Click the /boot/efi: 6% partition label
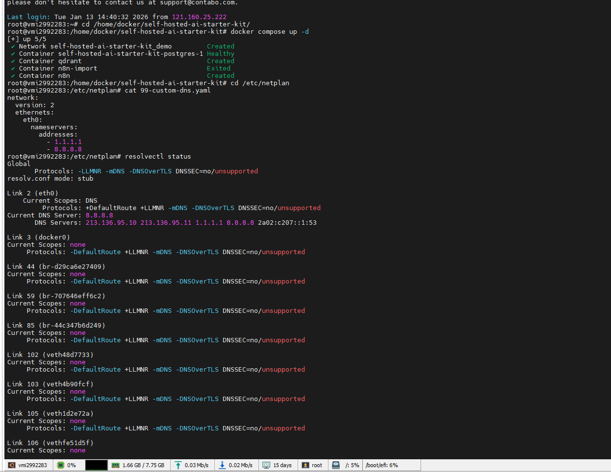The image size is (611, 473). pyautogui.click(x=382, y=465)
